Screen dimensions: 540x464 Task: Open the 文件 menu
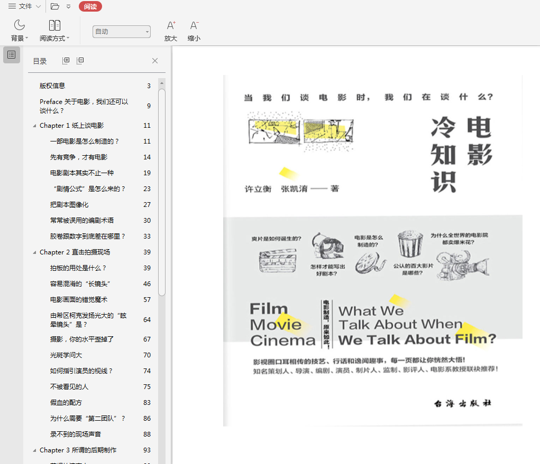[24, 6]
